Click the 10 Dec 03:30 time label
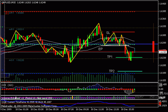Screen dimensions: 168x112 click(x=37, y=109)
